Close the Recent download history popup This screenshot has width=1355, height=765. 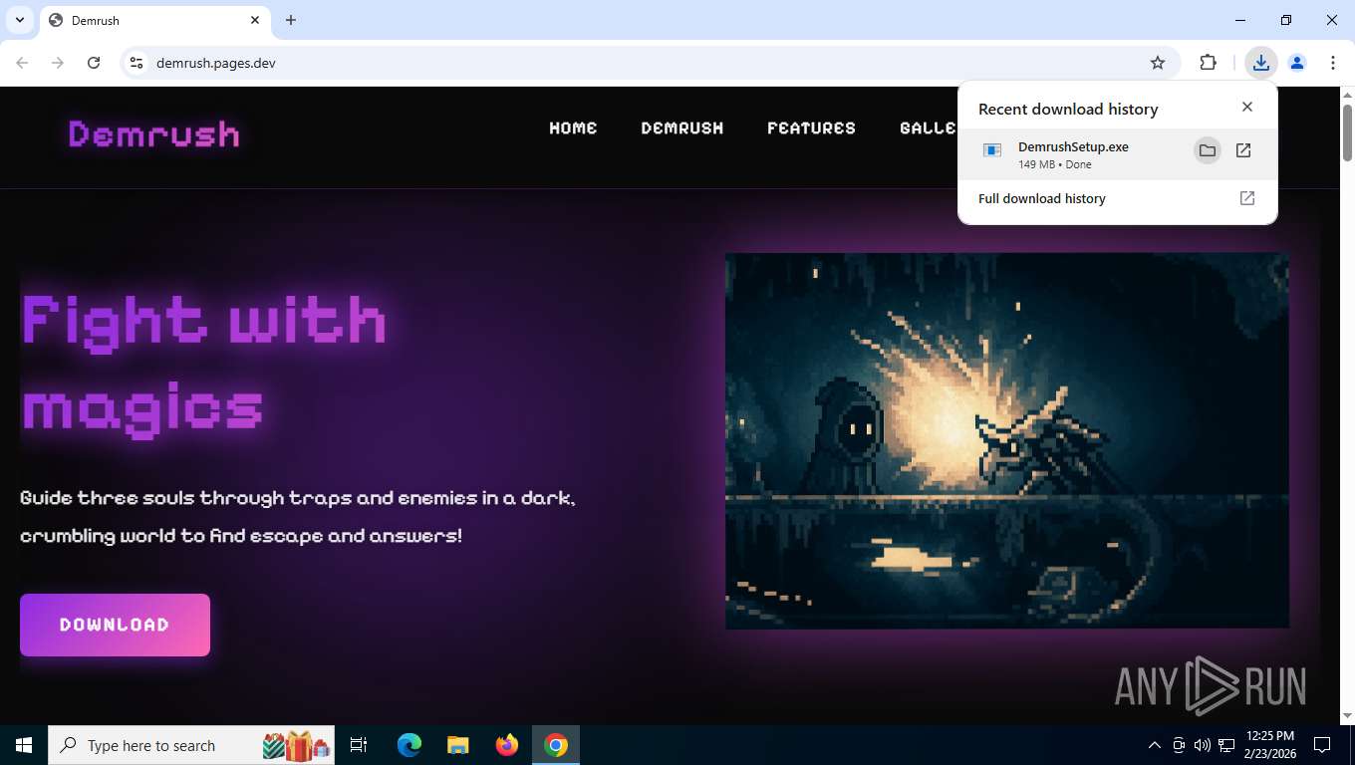pos(1247,107)
